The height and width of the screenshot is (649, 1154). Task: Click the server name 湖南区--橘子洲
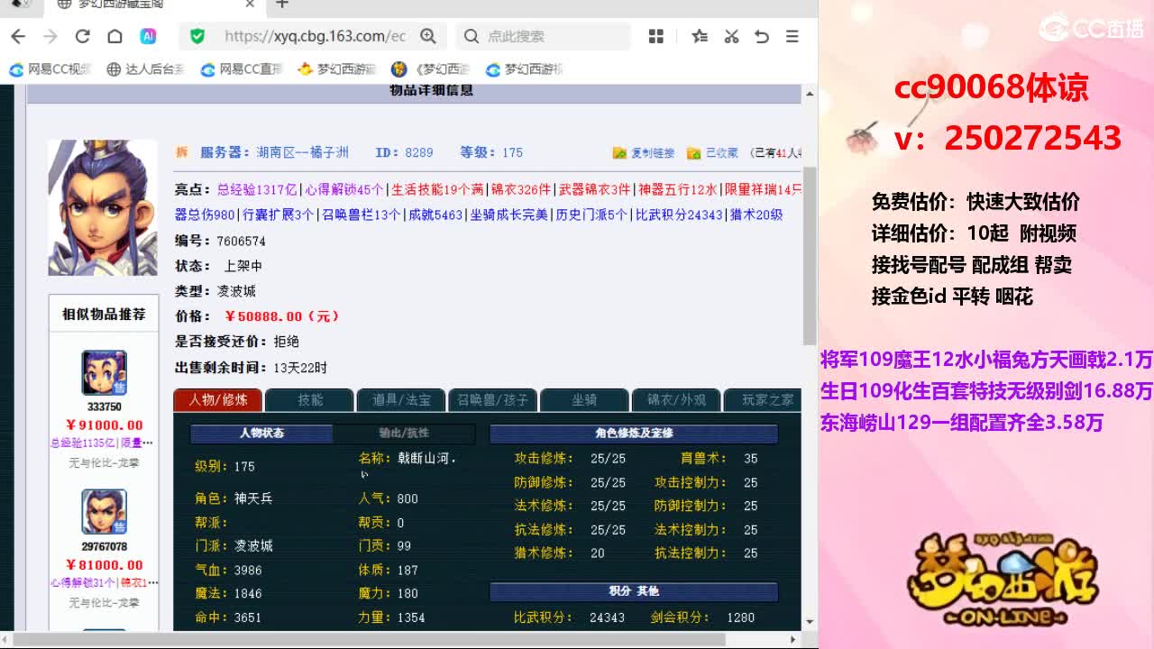303,152
